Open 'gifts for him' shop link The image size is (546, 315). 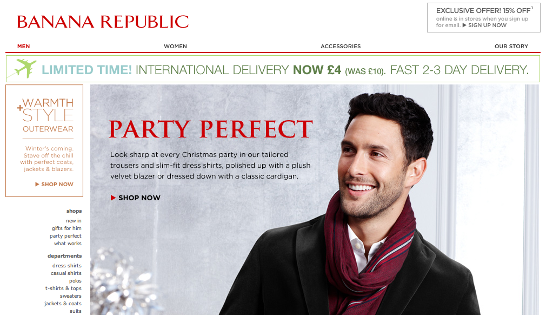click(66, 228)
